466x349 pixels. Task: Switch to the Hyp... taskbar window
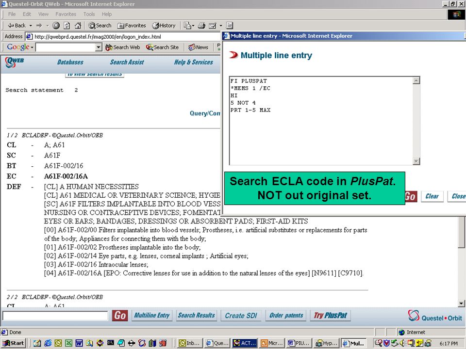pyautogui.click(x=326, y=343)
